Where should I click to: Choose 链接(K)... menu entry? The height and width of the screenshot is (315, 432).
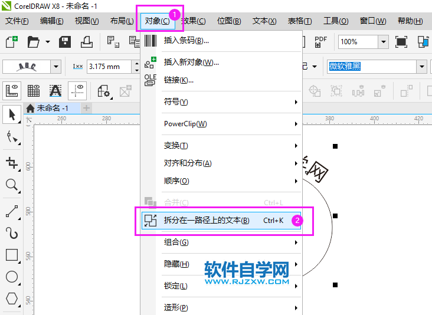coord(221,80)
